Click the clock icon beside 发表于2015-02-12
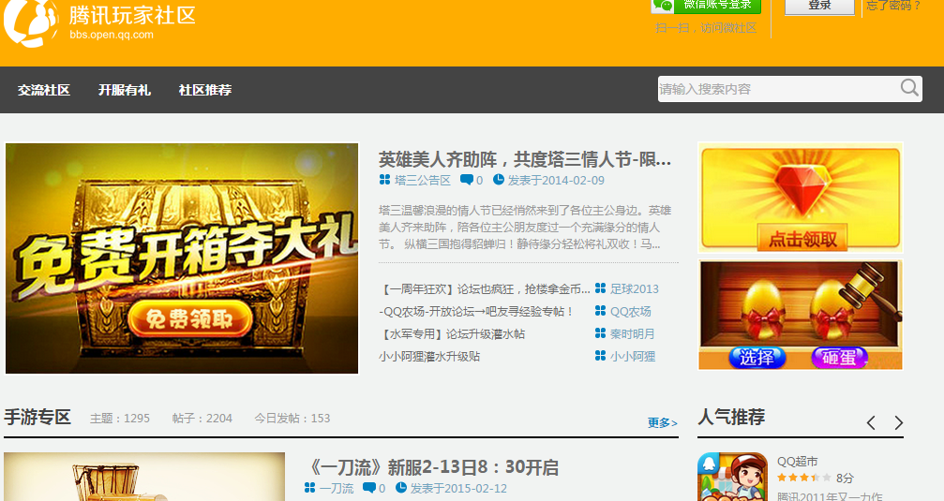 [x=401, y=487]
